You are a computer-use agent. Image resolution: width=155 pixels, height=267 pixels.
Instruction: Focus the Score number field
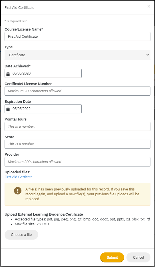coord(77,144)
